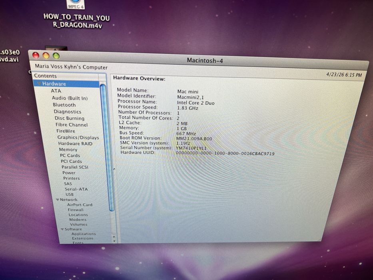Click the Intel Core 2 Duo text
Viewport: 373px width, 280px height.
[x=195, y=103]
